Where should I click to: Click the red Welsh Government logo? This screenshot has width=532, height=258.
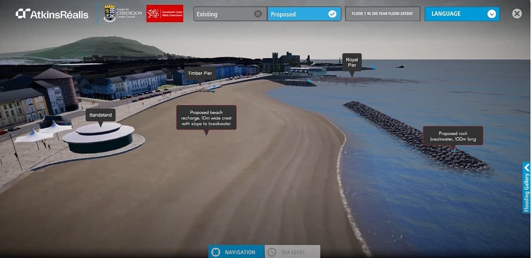[x=165, y=13]
